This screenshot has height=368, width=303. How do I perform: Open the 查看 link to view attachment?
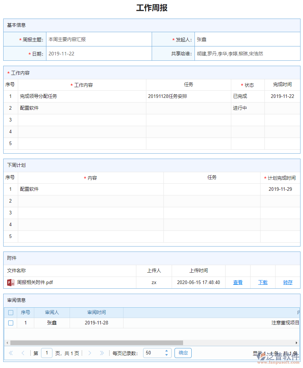[238, 282]
